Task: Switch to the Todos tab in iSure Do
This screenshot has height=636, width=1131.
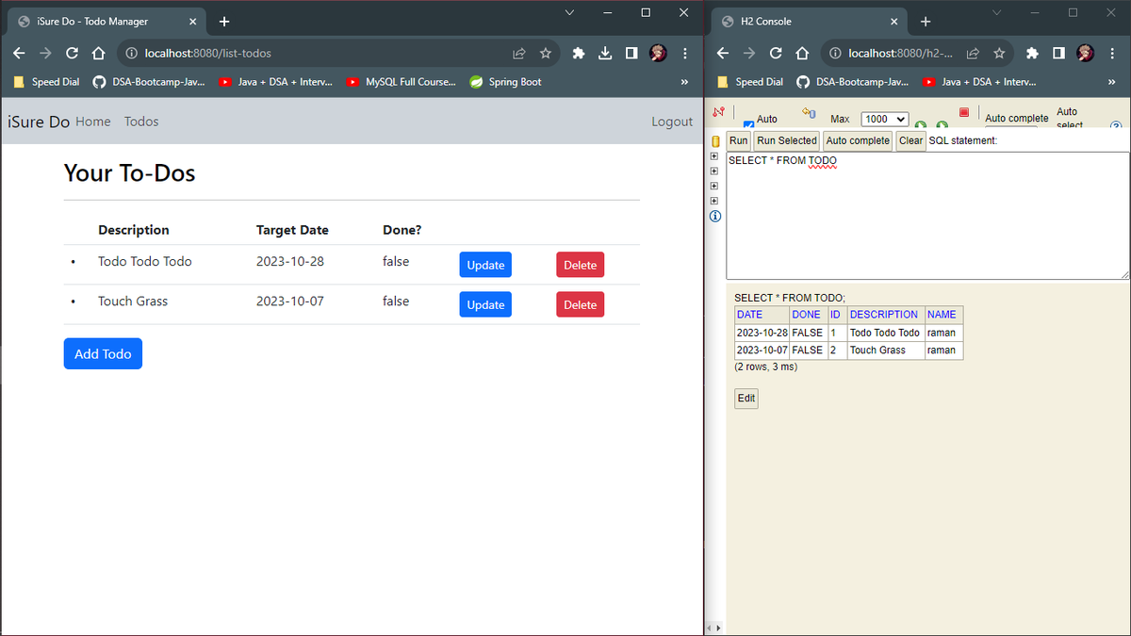Action: (x=140, y=121)
